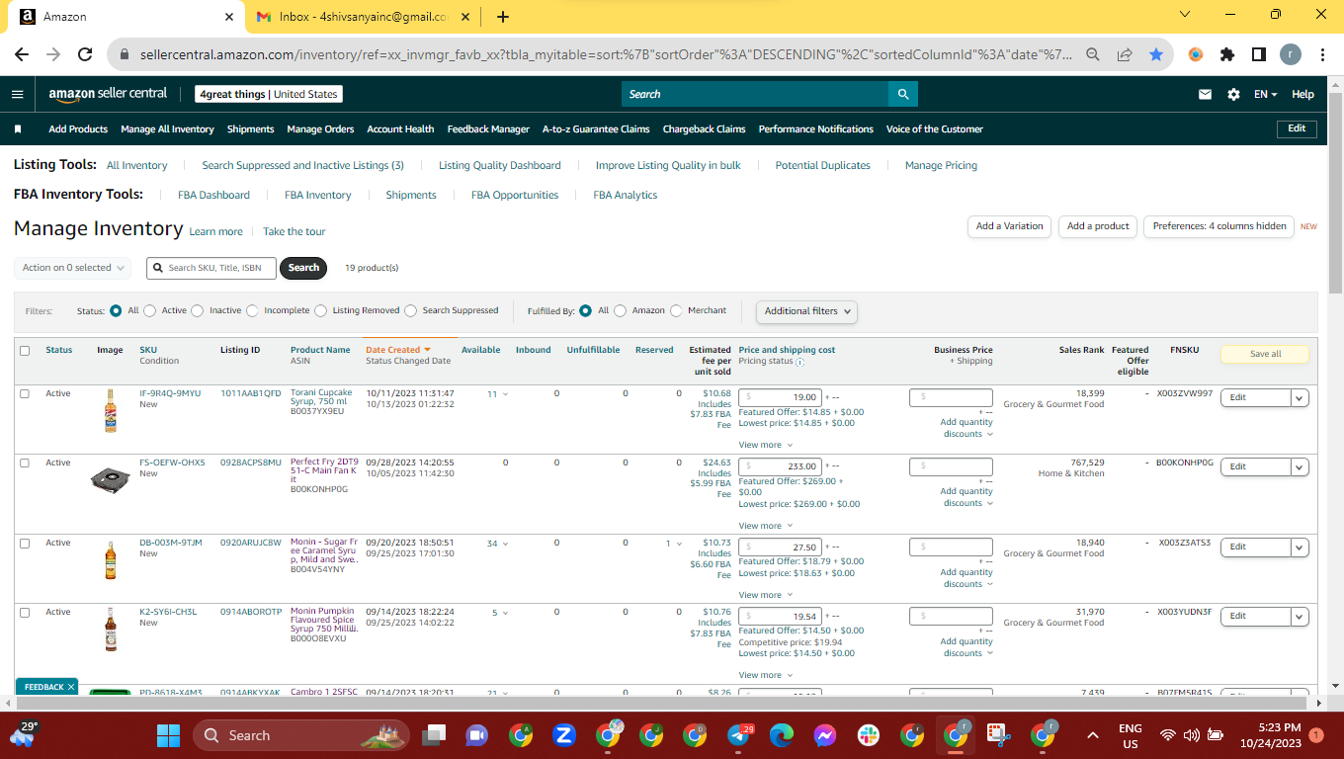1344x759 pixels.
Task: Select the Incomplete status filter radio
Action: (x=252, y=310)
